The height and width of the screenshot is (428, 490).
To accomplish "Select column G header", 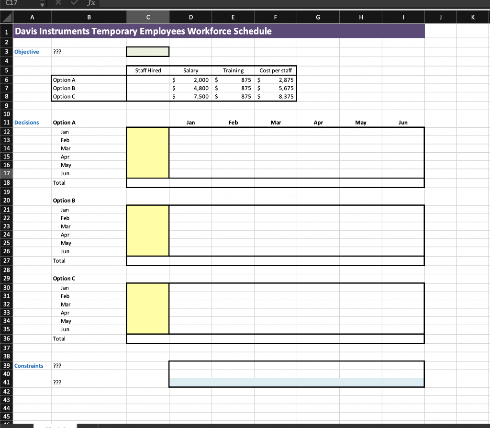I will [318, 17].
